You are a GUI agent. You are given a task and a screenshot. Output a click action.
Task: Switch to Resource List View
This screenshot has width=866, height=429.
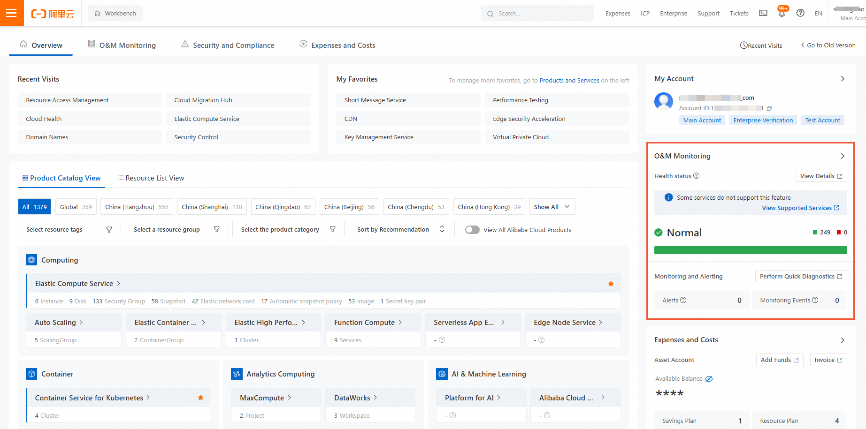point(151,178)
